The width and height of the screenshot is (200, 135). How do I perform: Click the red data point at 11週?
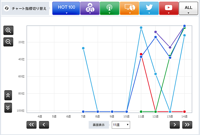tap(141, 54)
